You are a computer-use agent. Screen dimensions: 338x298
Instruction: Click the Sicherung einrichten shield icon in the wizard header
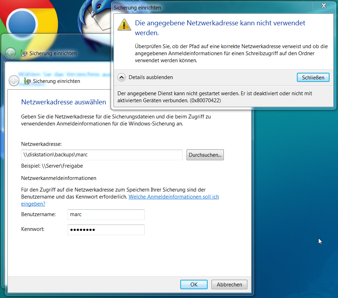pyautogui.click(x=27, y=80)
